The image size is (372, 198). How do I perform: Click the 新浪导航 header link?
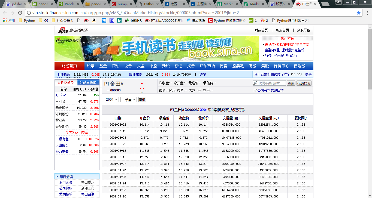pos(304,30)
